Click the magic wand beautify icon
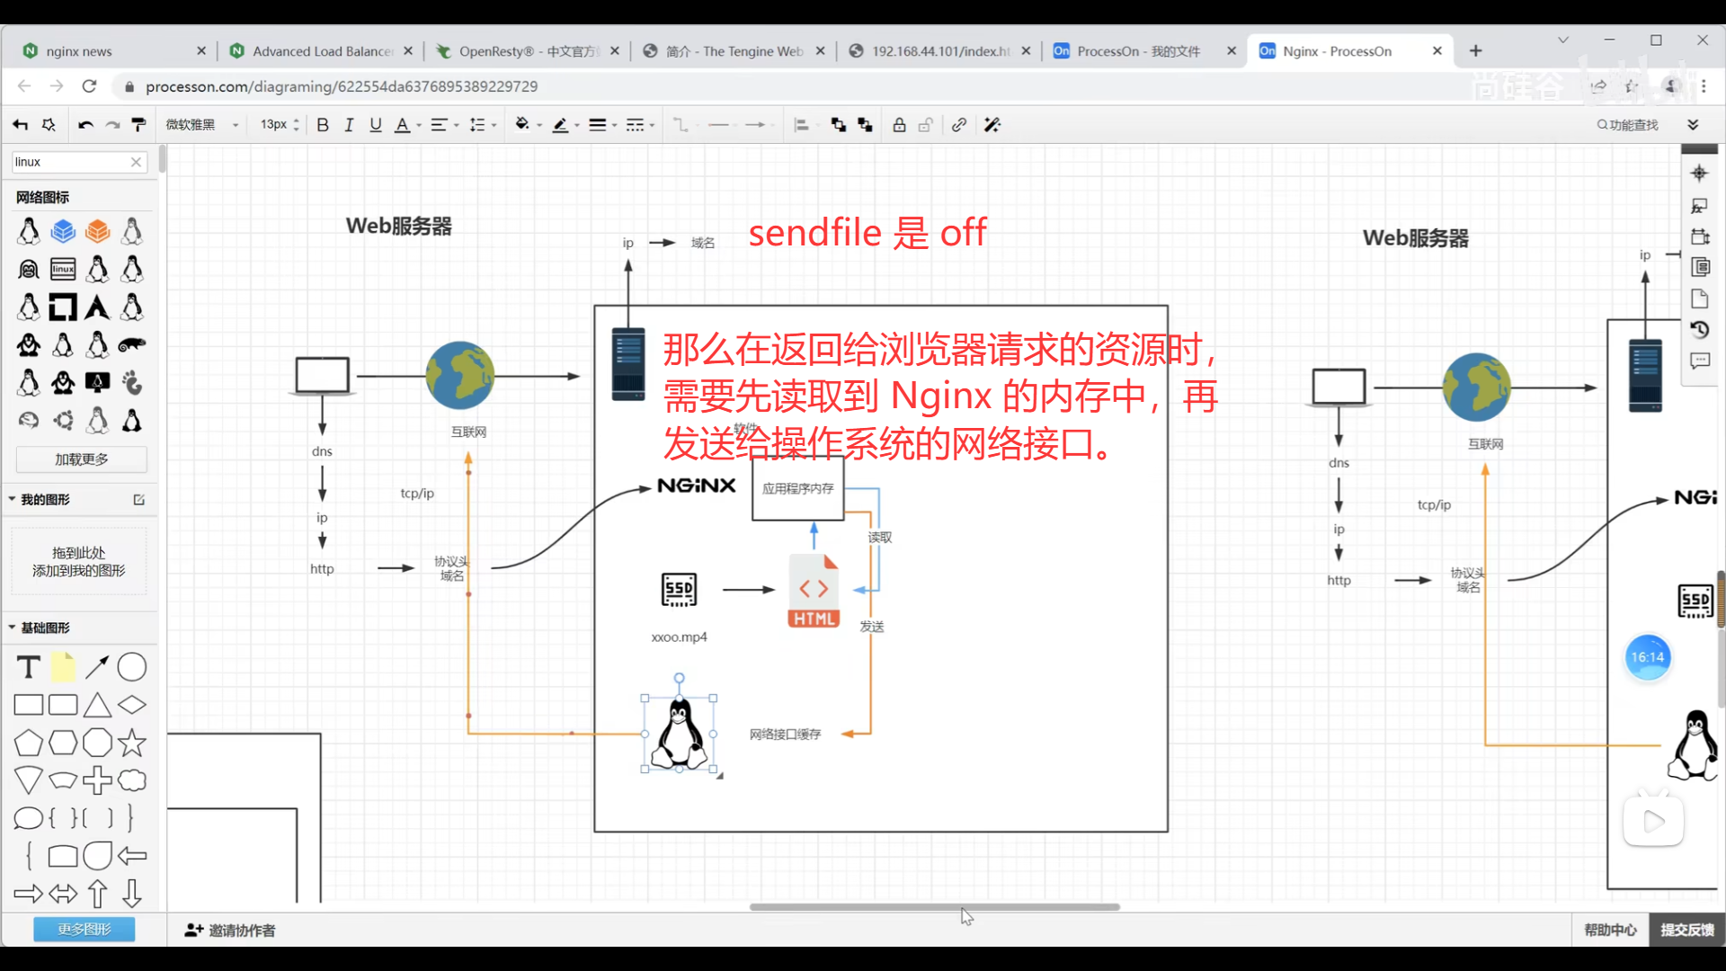Screen dimensions: 1726x971 [x=992, y=125]
